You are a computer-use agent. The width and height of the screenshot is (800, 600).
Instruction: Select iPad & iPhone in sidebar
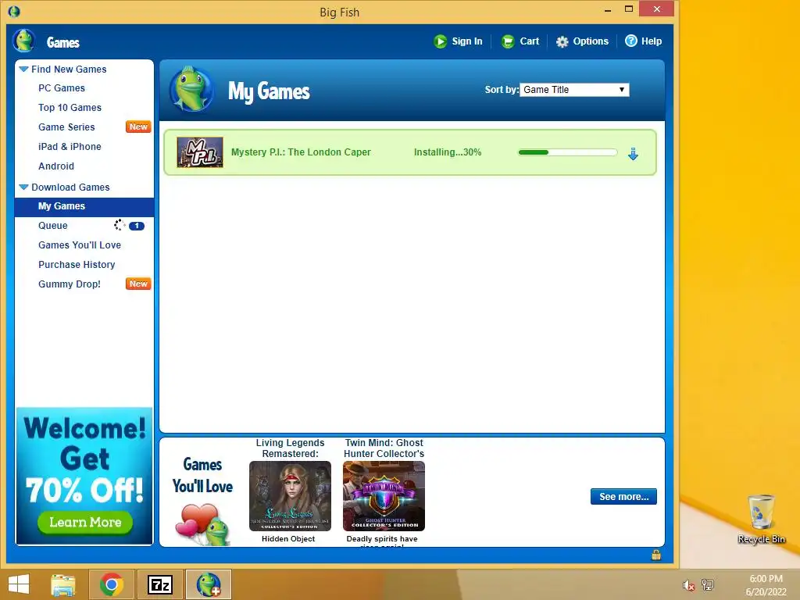pos(70,146)
